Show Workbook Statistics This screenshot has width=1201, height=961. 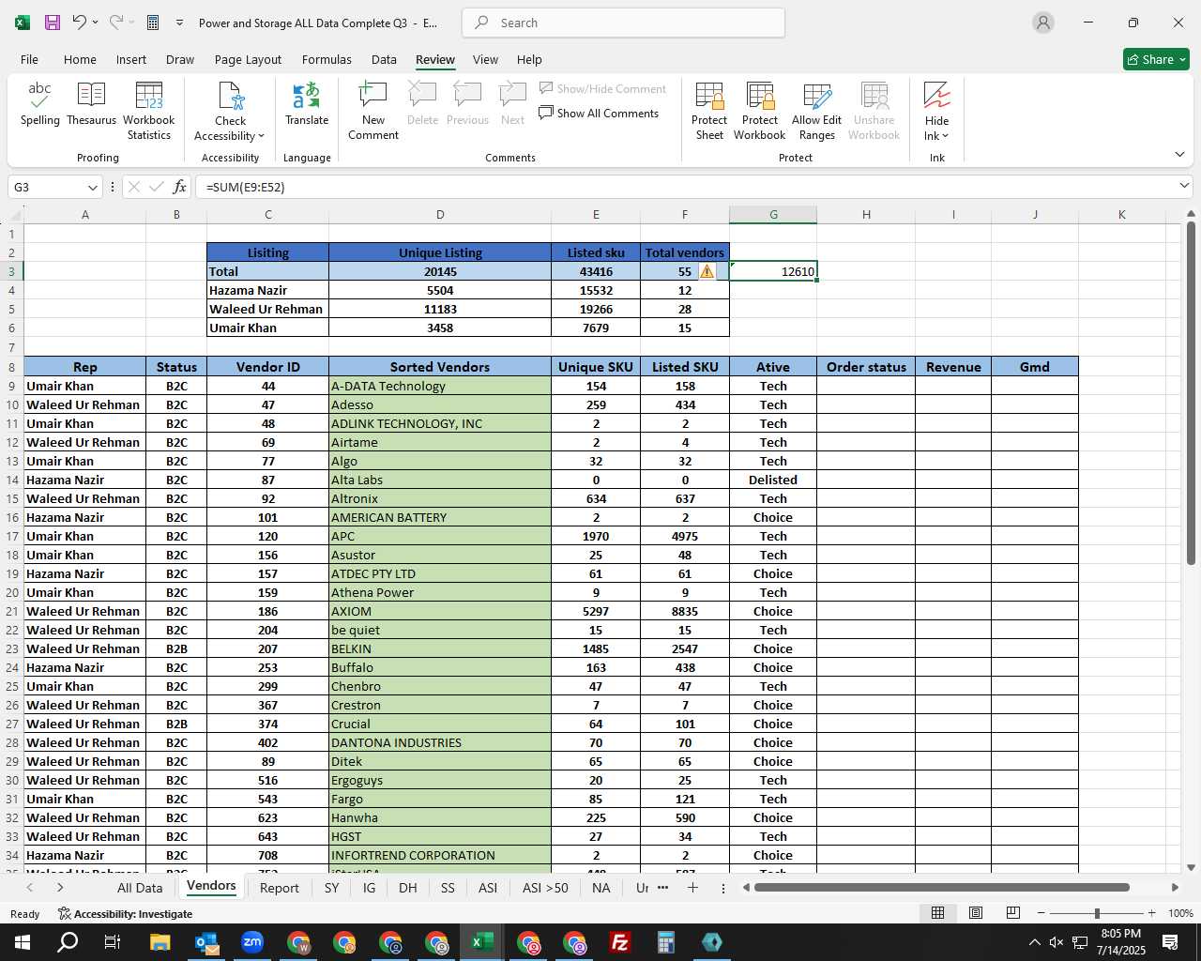(149, 112)
